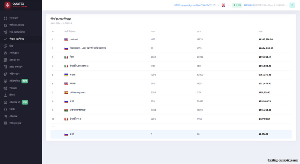Open the withdrawal money icon item
Screen dimensions: 300x164
click(x=5, y=88)
